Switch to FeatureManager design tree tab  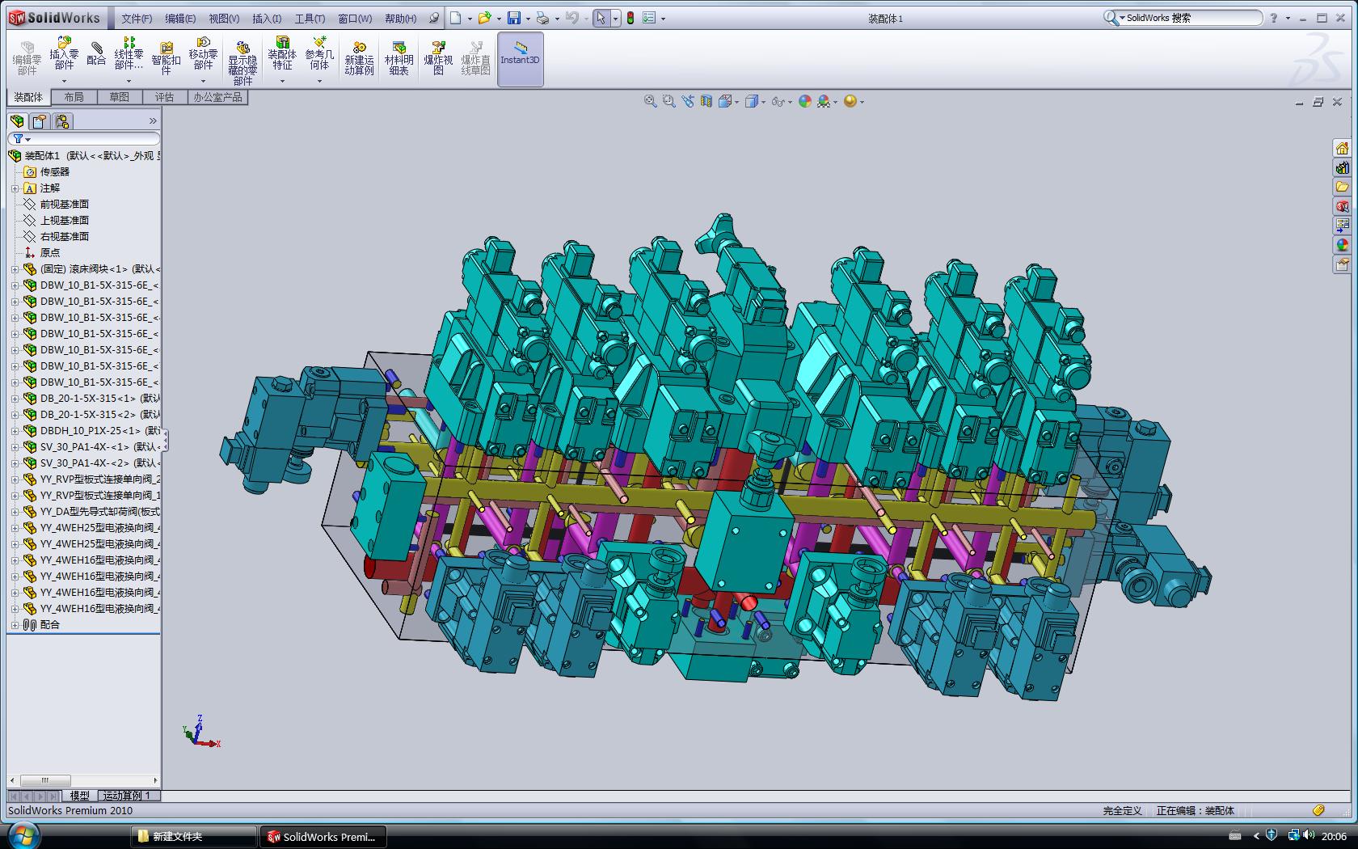tap(17, 121)
